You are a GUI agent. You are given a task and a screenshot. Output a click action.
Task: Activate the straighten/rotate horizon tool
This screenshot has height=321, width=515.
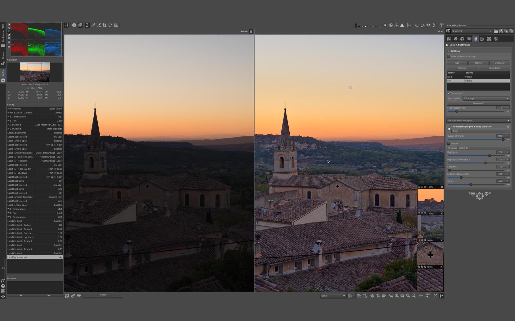coord(110,25)
